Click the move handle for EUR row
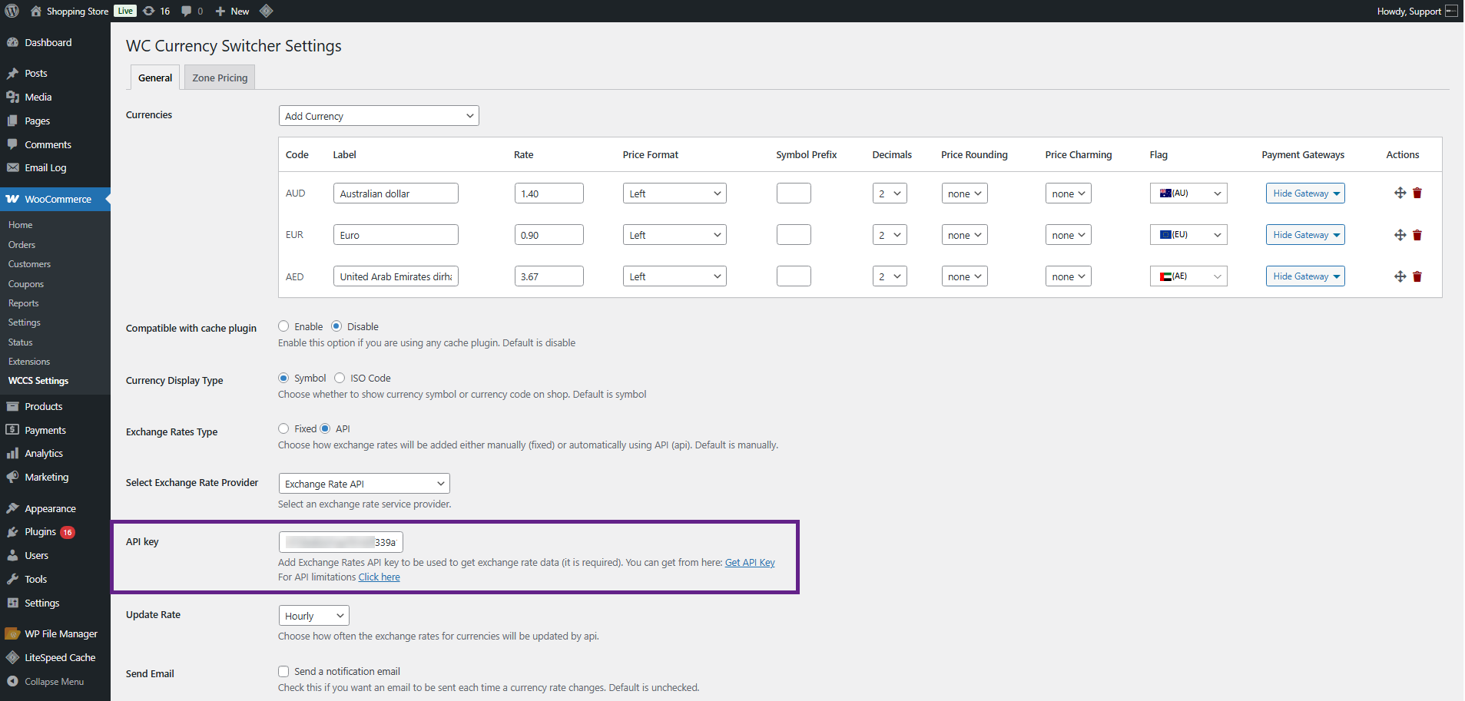Viewport: 1465px width, 701px height. (1400, 235)
